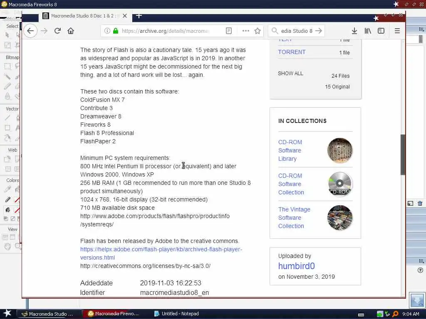The width and height of the screenshot is (426, 319).
Task: Select the Hide Slices and Hotspots button
Action: coord(8,169)
